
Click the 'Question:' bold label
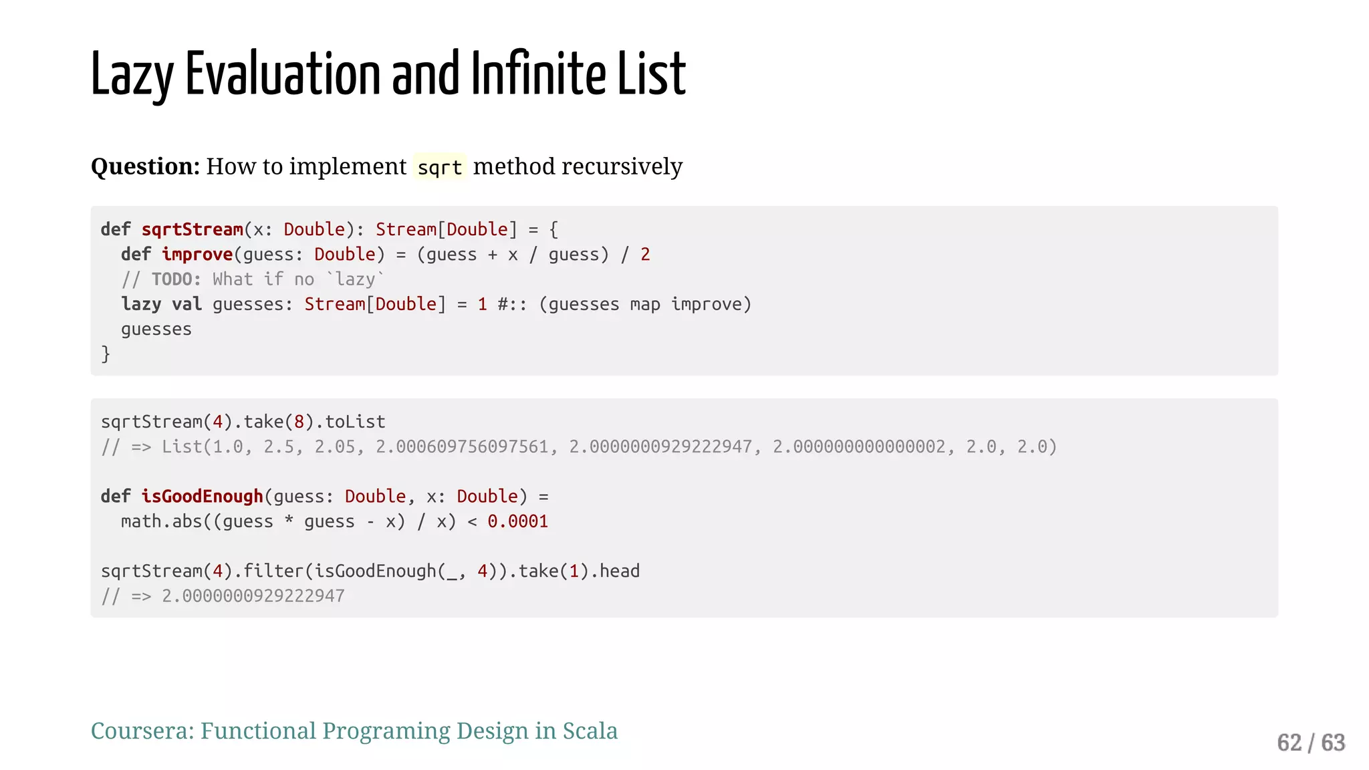point(146,166)
